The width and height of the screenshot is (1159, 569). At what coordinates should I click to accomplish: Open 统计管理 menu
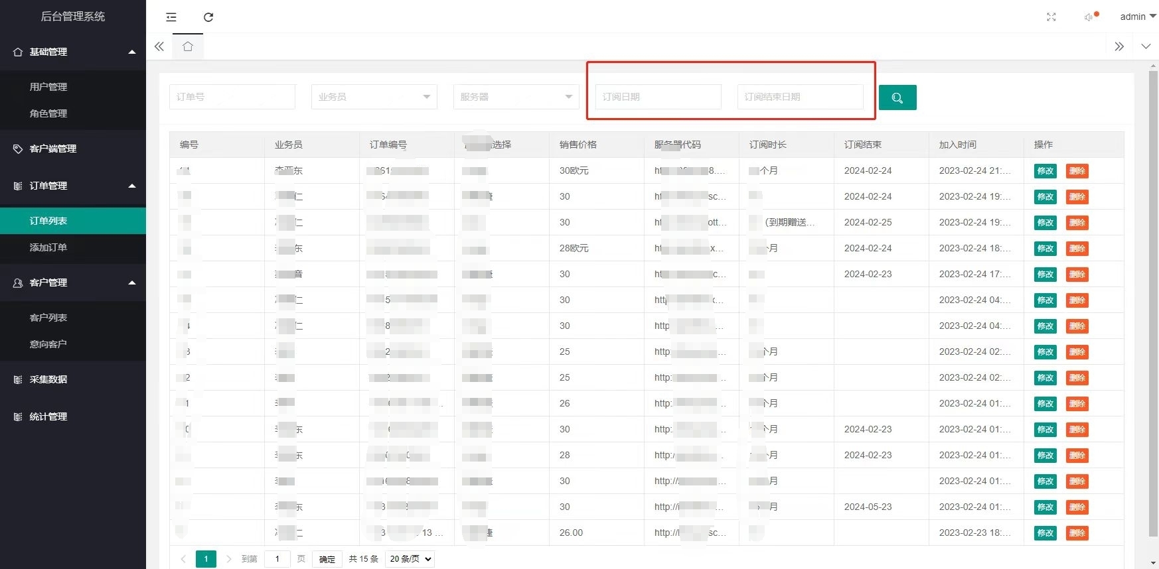pos(73,416)
